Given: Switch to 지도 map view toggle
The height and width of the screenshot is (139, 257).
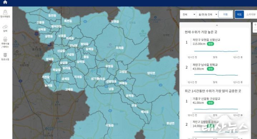Looking at the screenshot, I should (239, 14).
